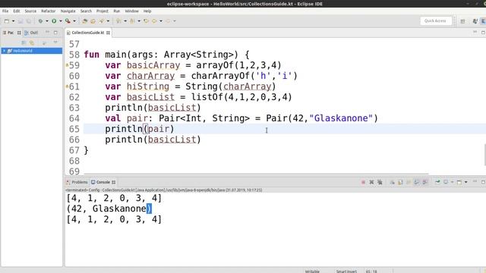Screen dimensions: 486x273
Task: Open the Back history dropdown arrow
Action: pos(161,21)
